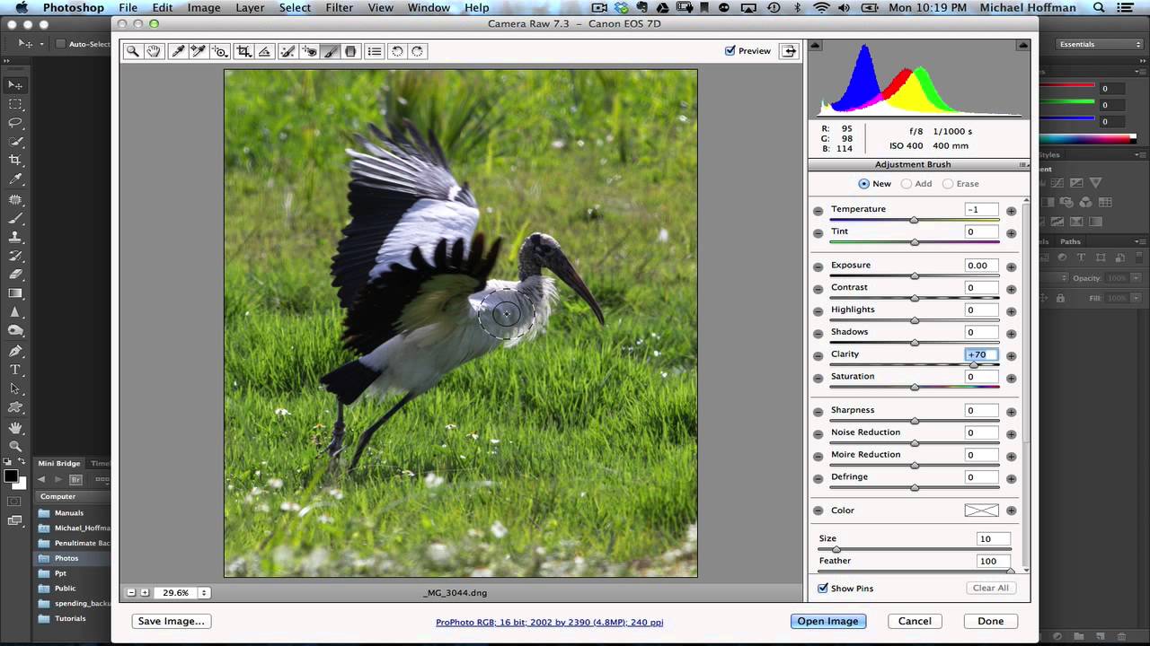Select the Hand tool in Camera Raw toolbar

pos(154,51)
